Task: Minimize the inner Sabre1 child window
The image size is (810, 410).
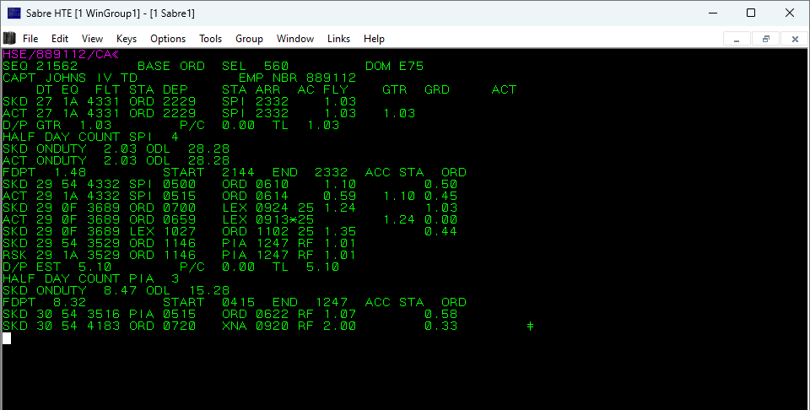Action: click(737, 39)
